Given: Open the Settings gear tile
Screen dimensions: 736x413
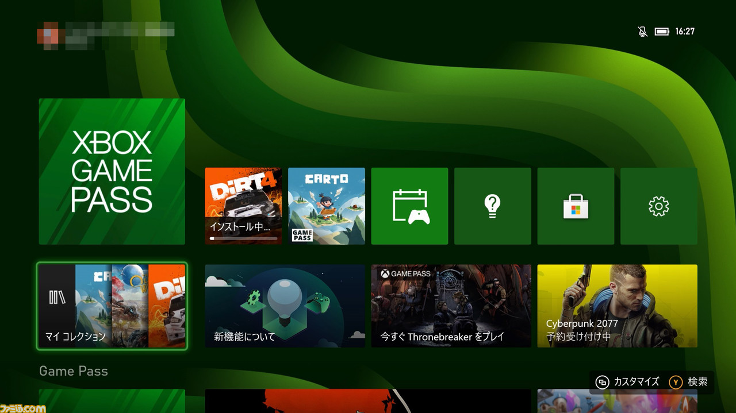Looking at the screenshot, I should (x=659, y=206).
